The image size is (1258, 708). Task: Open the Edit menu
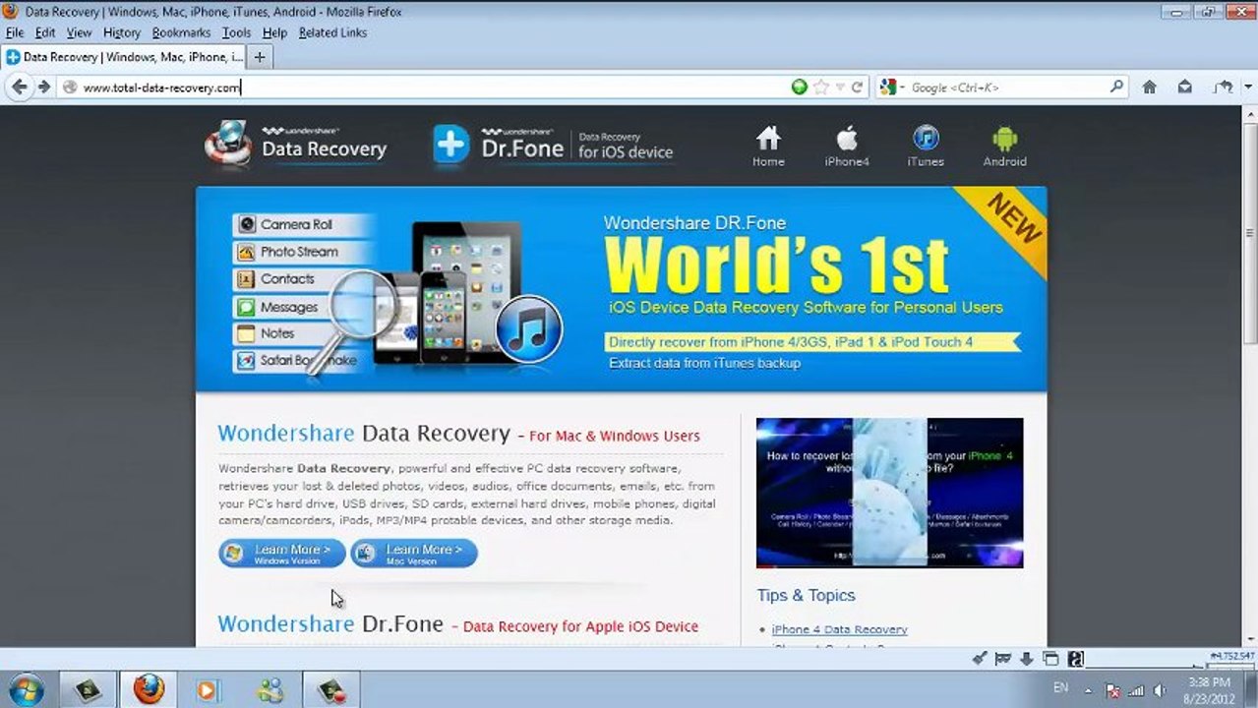[45, 32]
